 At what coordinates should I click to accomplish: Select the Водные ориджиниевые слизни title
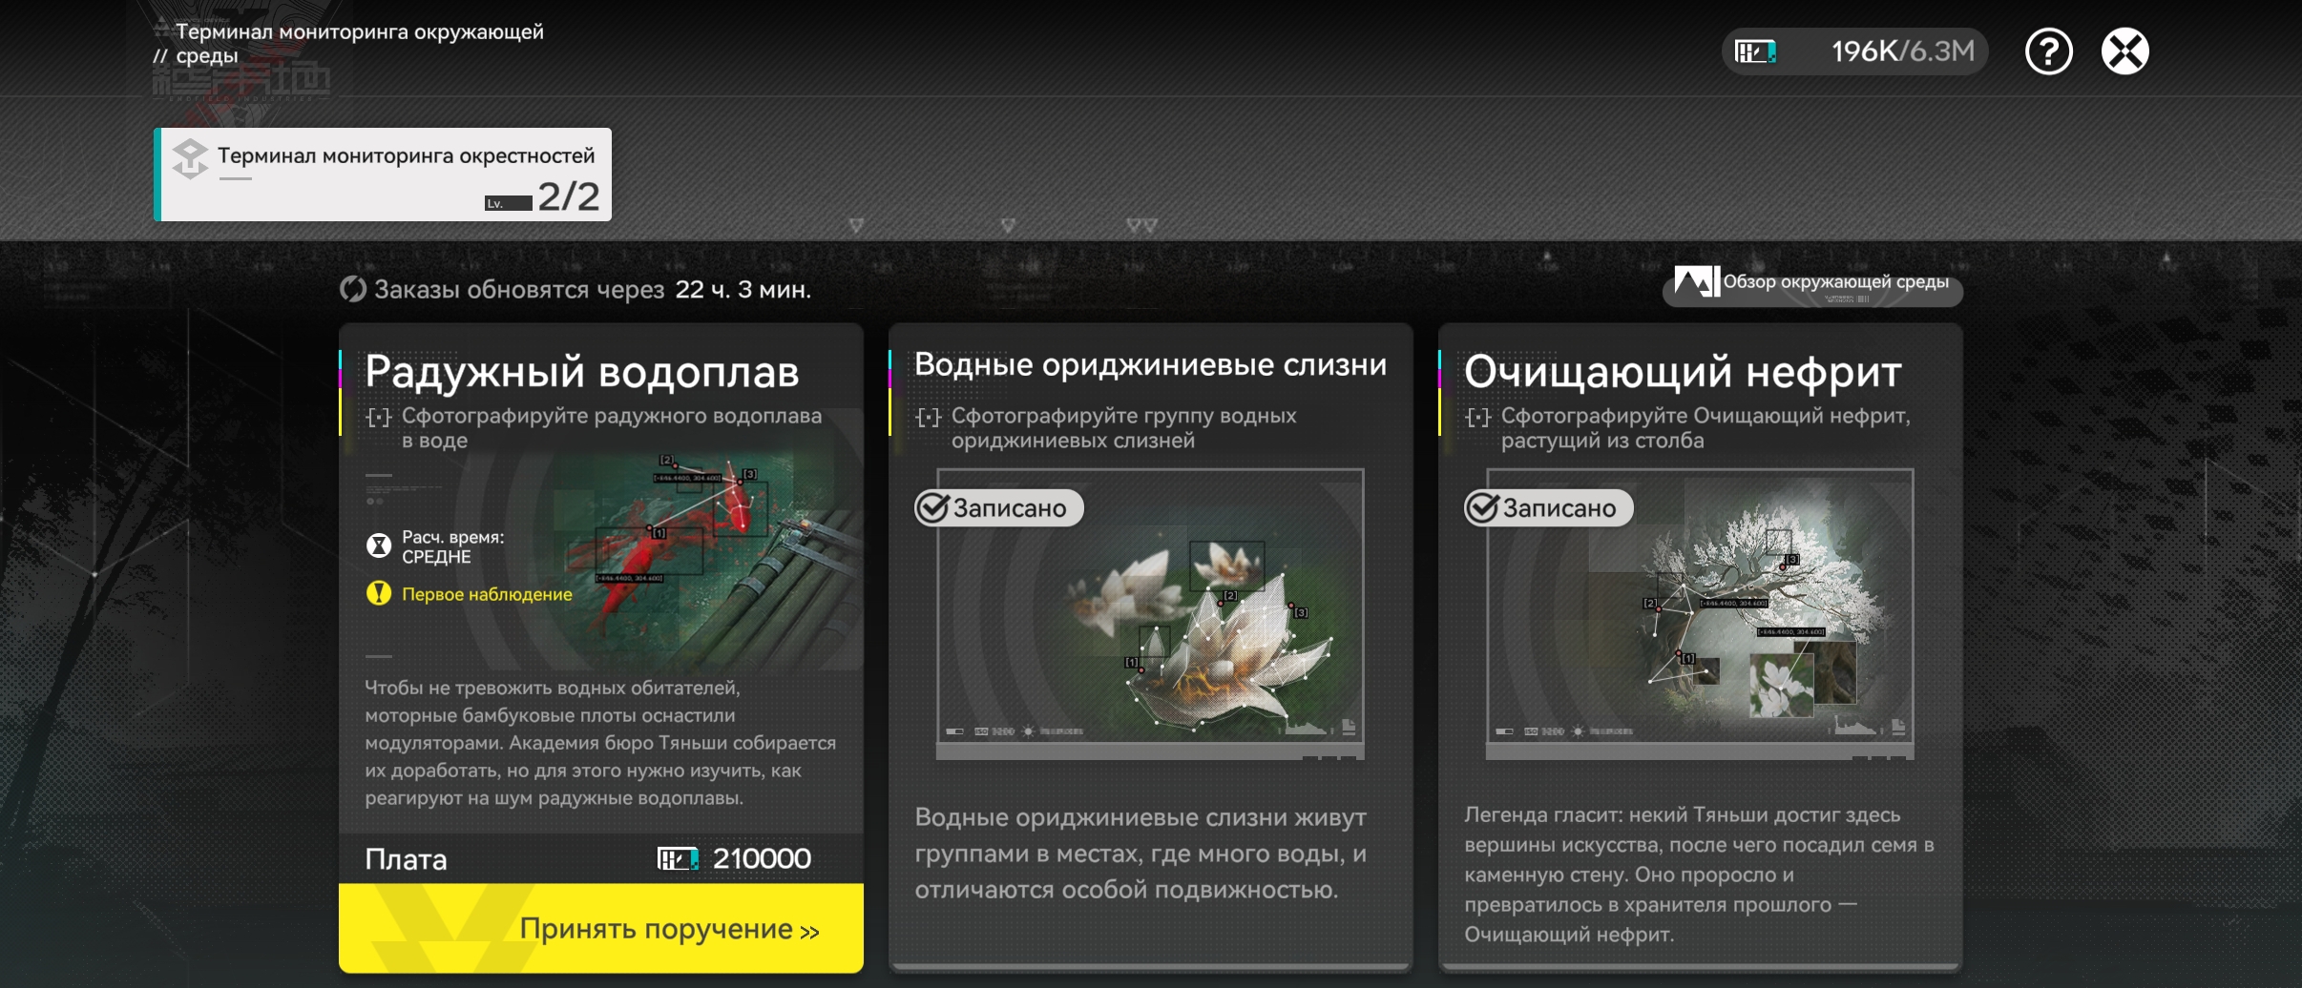click(1150, 365)
